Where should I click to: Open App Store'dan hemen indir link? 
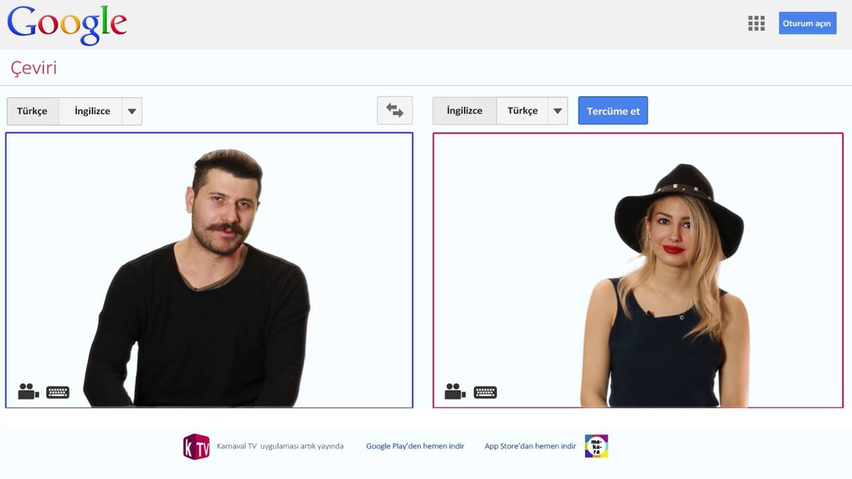(x=531, y=446)
